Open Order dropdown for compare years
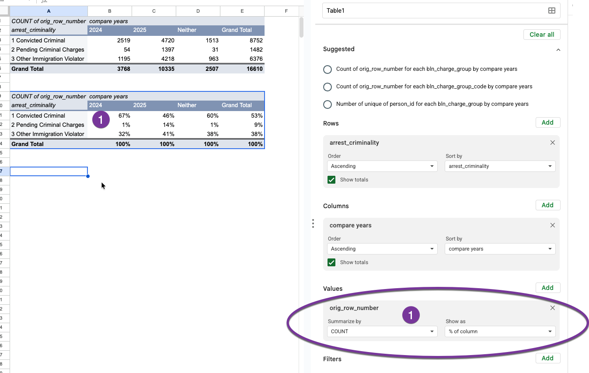Image resolution: width=589 pixels, height=373 pixels. [382, 249]
